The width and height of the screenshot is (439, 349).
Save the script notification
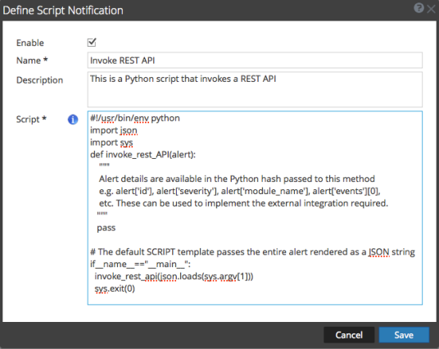point(404,335)
